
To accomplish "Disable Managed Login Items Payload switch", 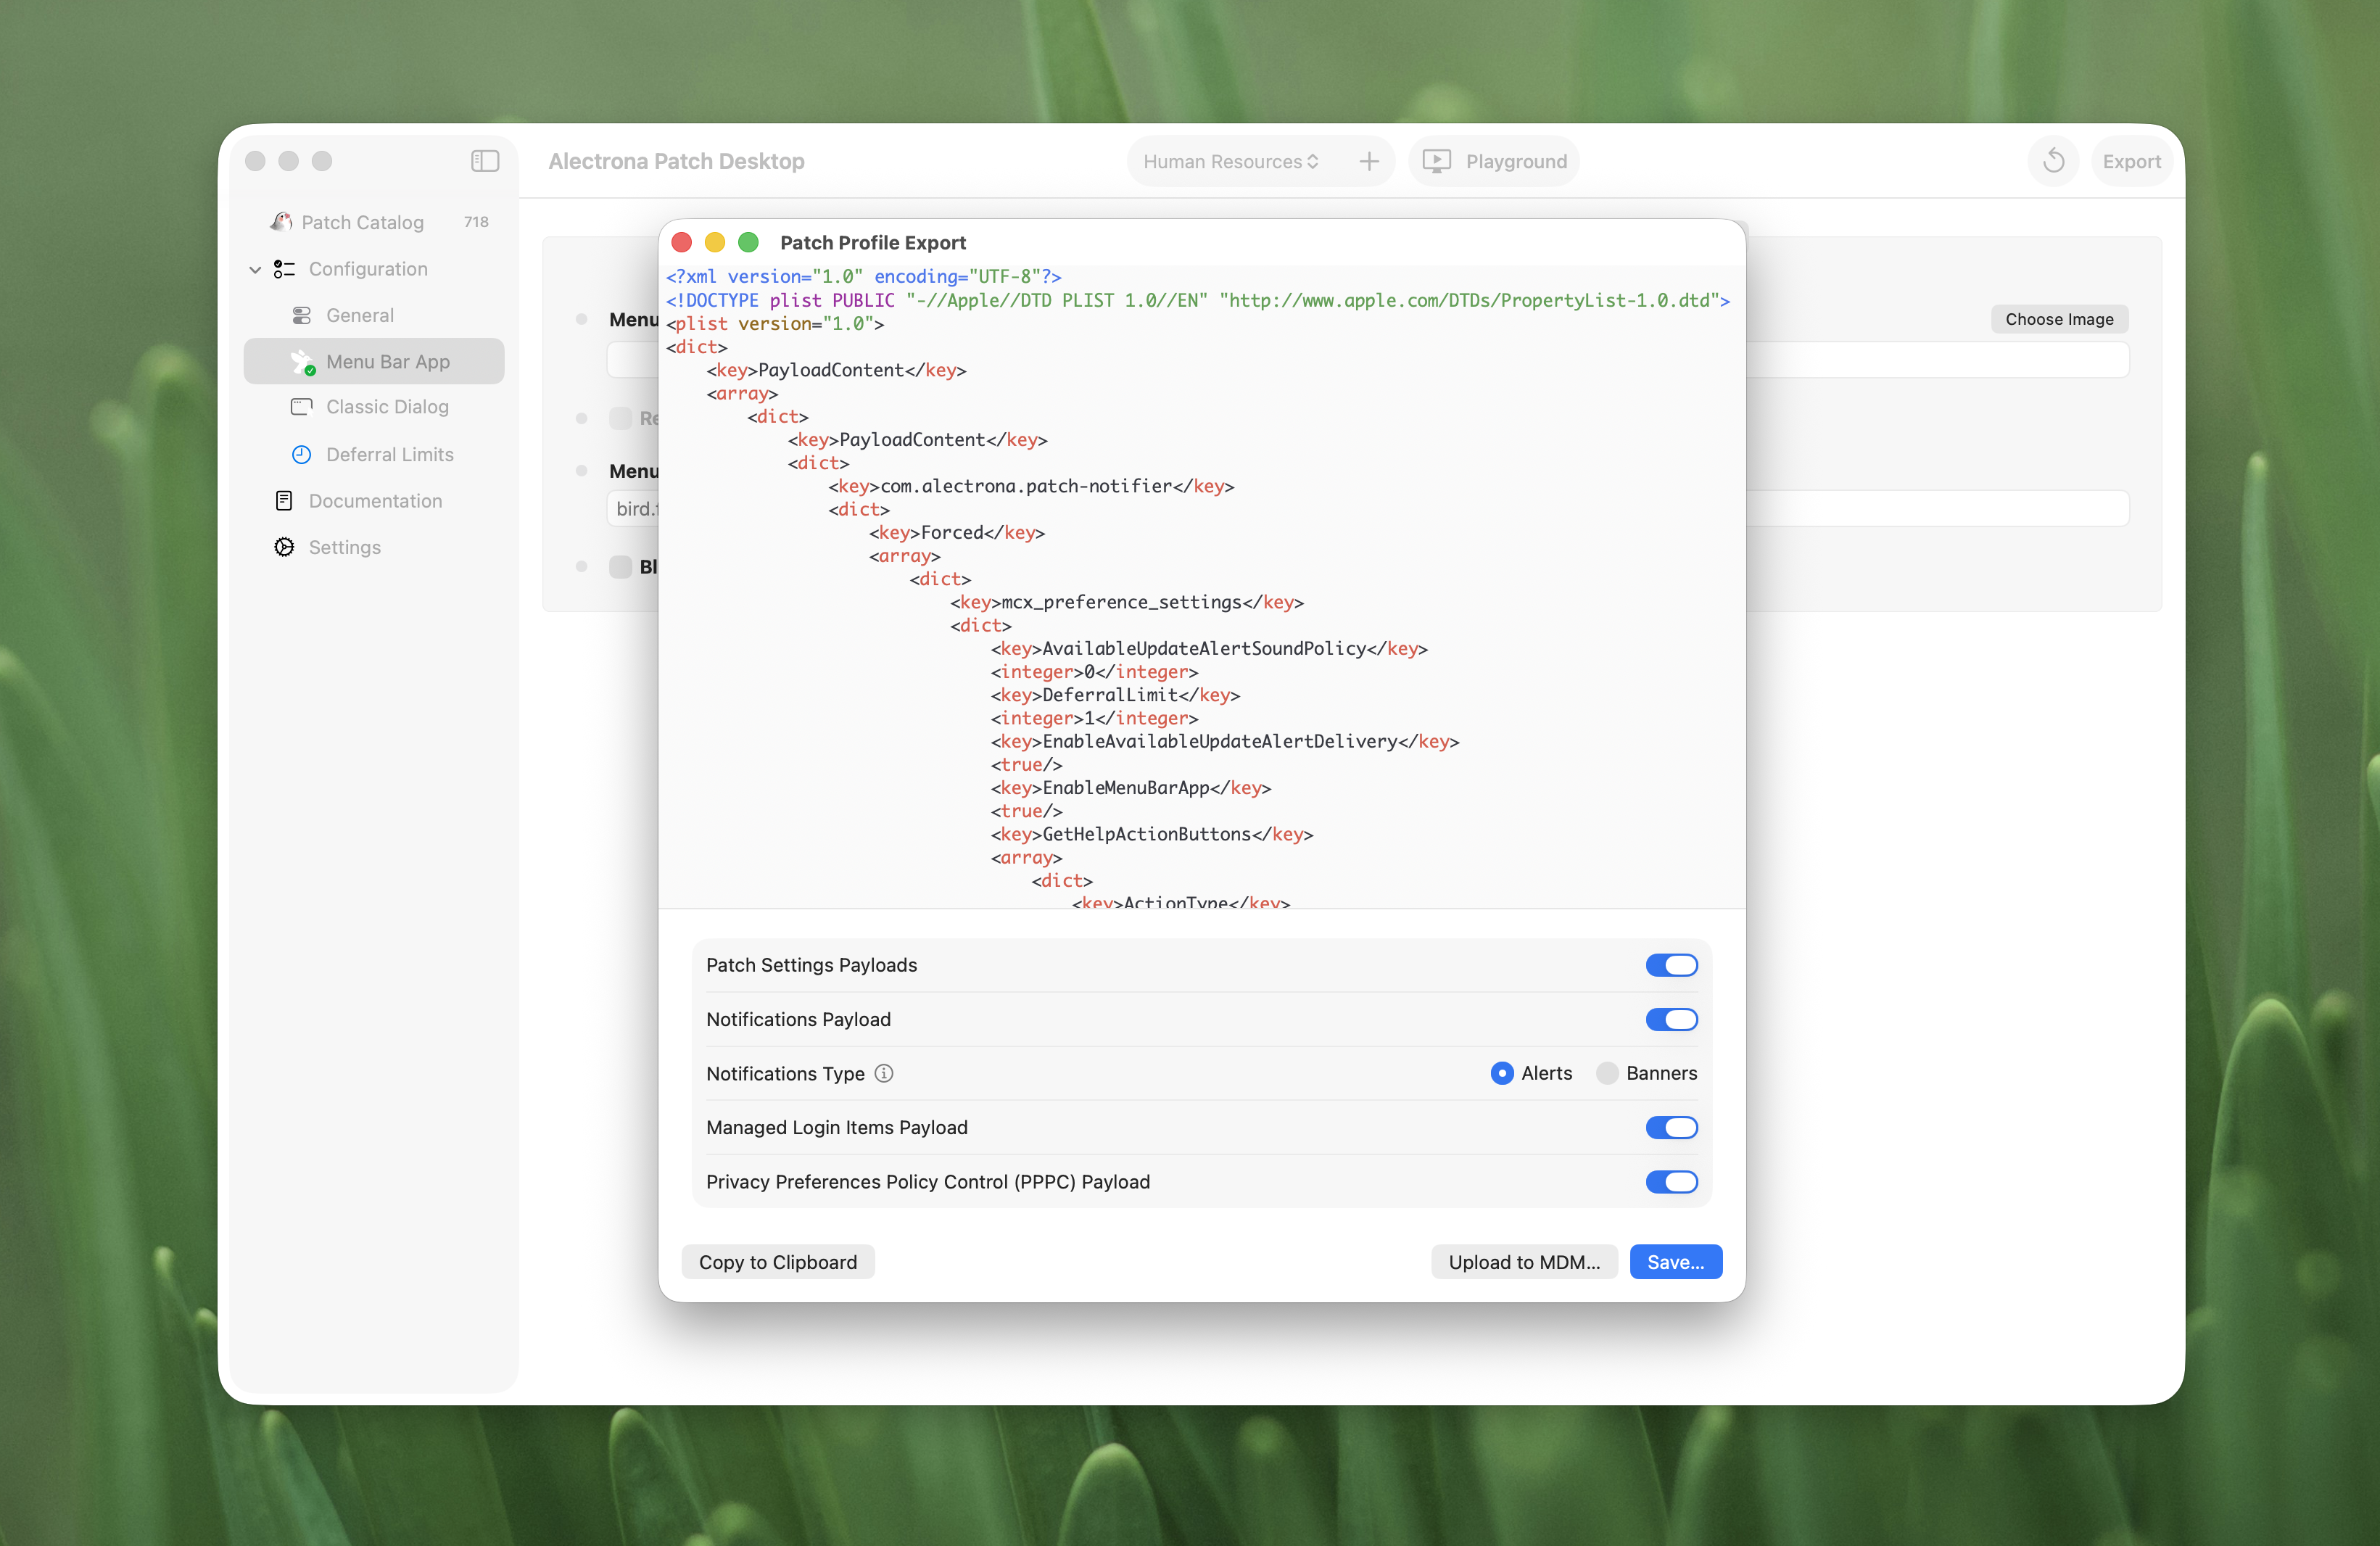I will (x=1671, y=1127).
